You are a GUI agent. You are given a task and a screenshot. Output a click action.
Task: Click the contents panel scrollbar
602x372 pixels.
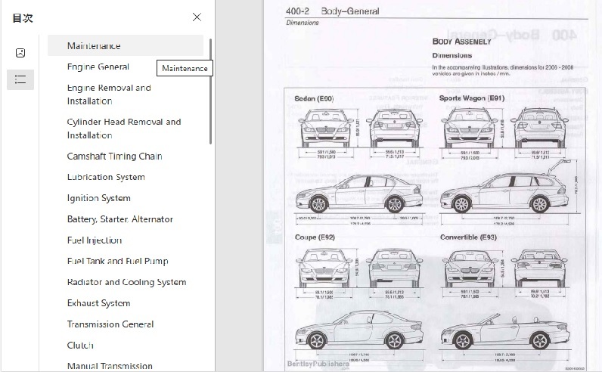click(210, 91)
